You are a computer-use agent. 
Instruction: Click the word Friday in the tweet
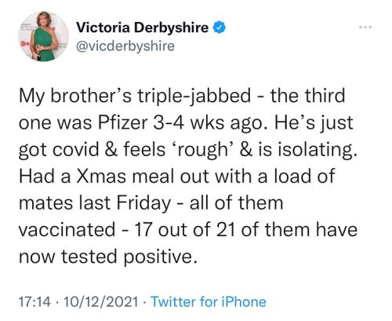pos(143,203)
